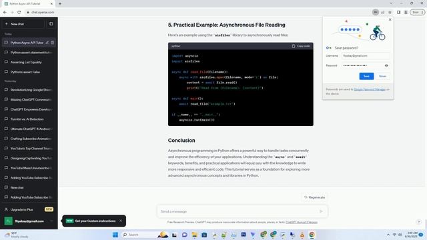Open File Explorer from the taskbar
This screenshot has width=427, height=240.
[194, 235]
